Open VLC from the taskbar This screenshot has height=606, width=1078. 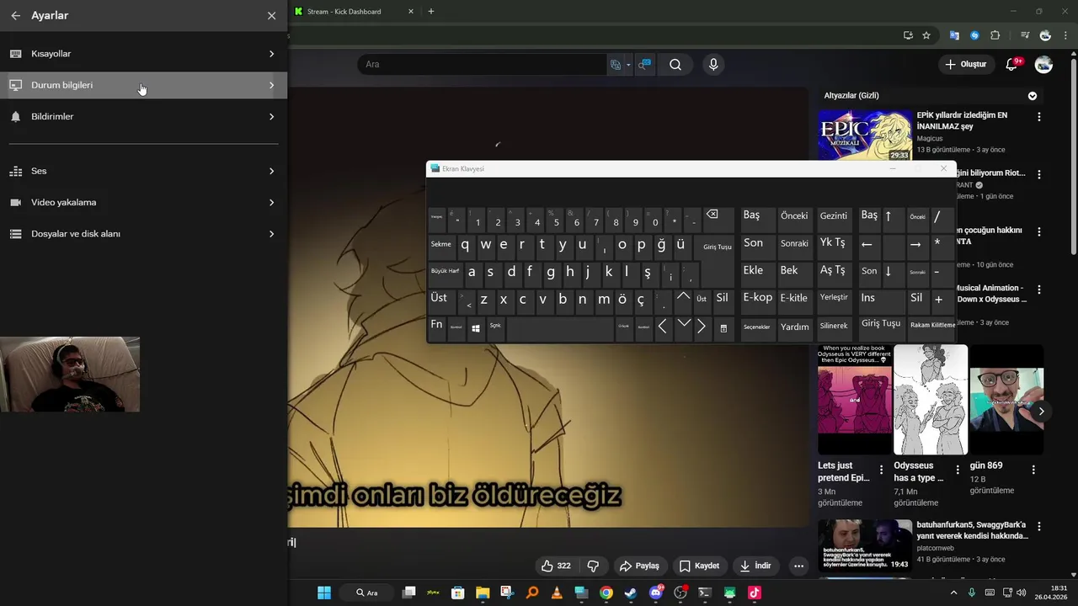click(x=557, y=593)
